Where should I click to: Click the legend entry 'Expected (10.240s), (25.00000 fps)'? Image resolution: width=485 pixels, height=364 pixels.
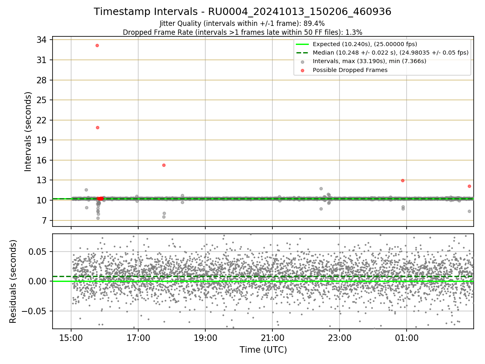tap(365, 44)
